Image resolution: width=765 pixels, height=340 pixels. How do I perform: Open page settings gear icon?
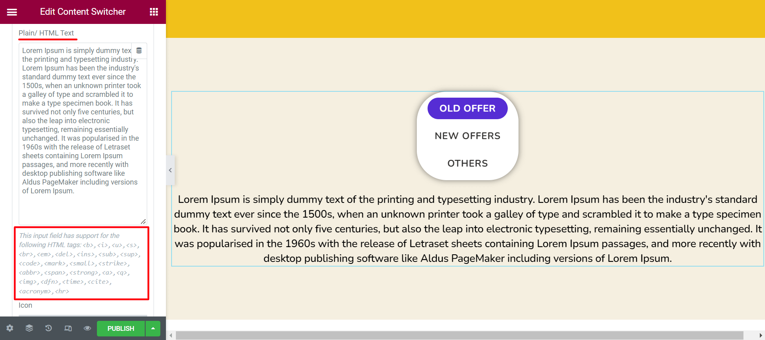(x=10, y=328)
